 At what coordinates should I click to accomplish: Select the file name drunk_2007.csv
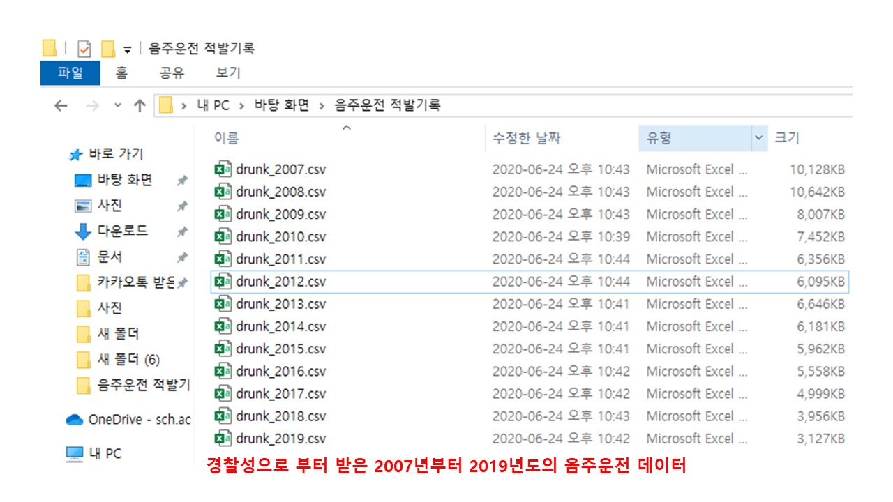coord(280,169)
